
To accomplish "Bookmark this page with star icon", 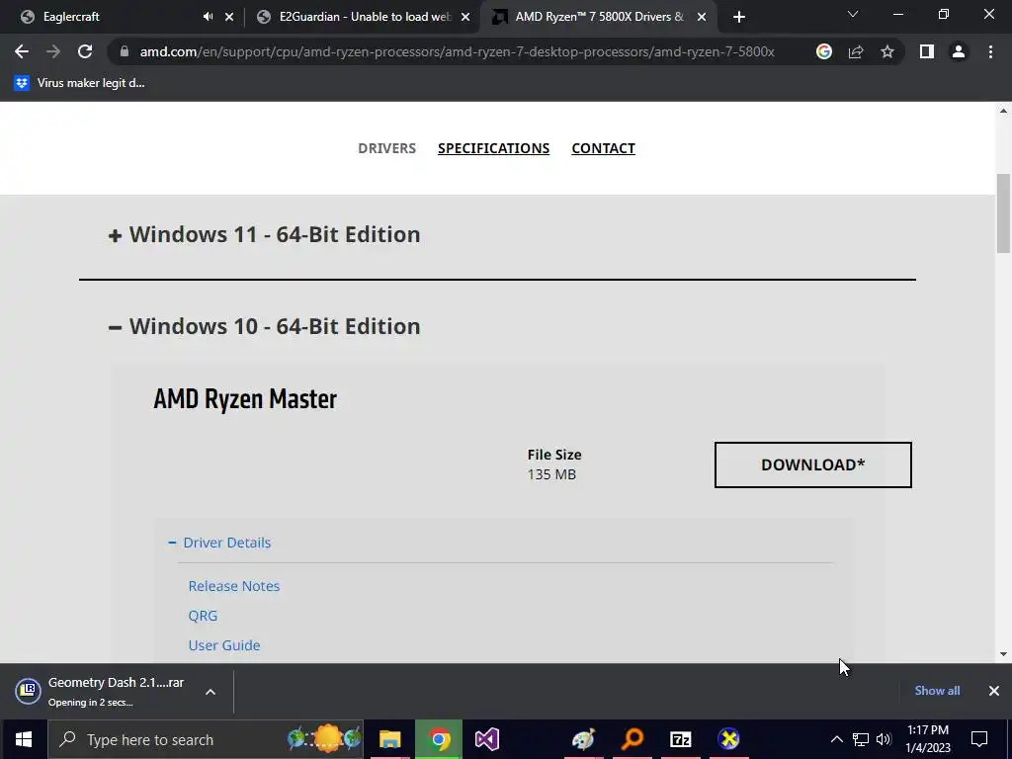I will tap(887, 51).
